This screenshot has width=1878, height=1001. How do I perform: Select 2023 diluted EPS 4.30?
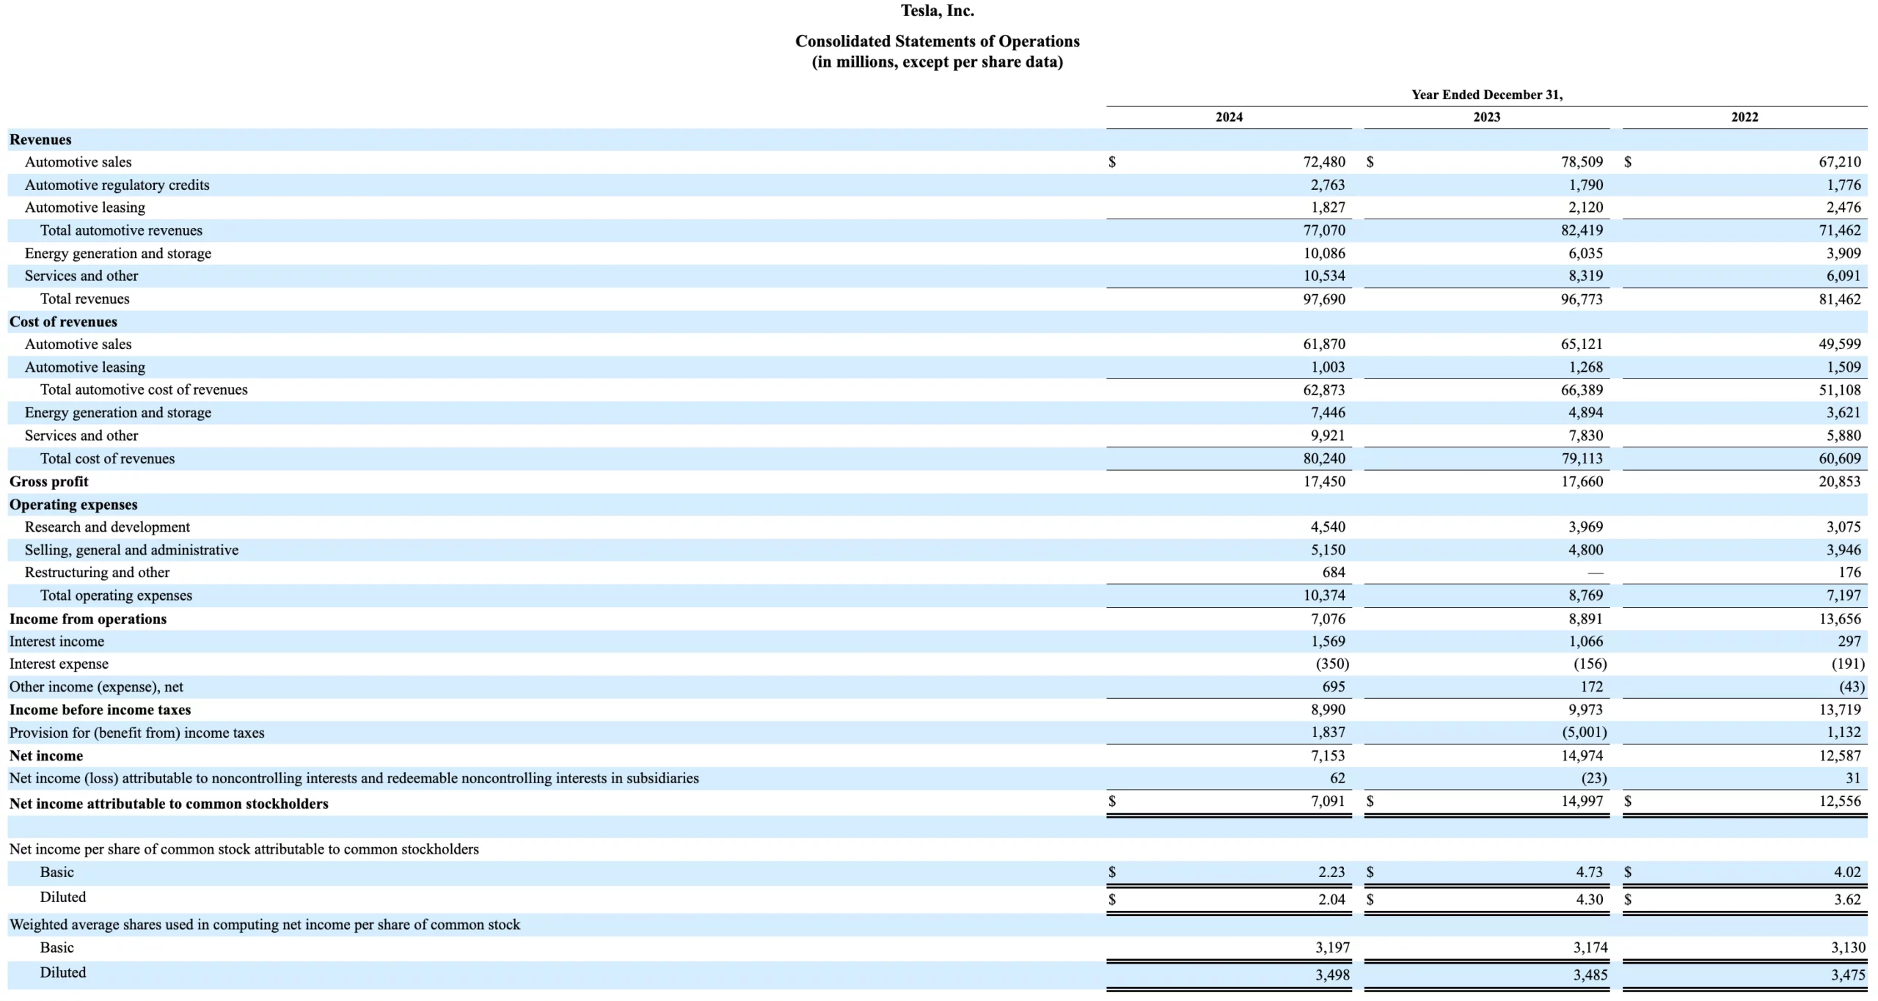pos(1590,899)
